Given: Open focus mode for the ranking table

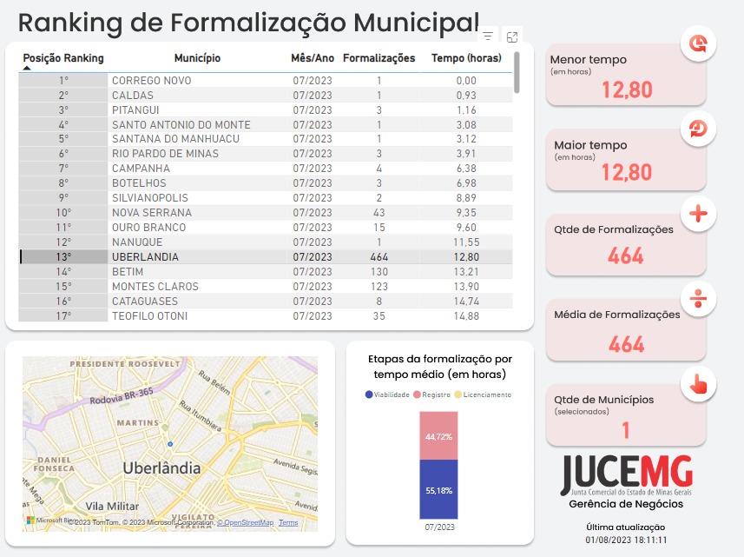Looking at the screenshot, I should click(x=512, y=36).
